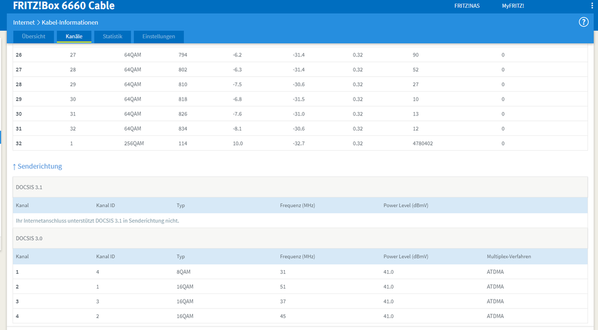The height and width of the screenshot is (330, 598).
Task: Click power value -8.1 in row 31
Action: click(x=237, y=129)
